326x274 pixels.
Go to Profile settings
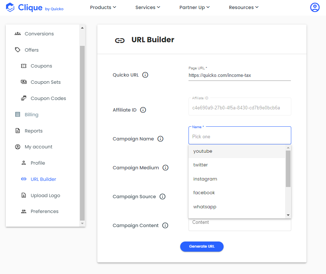click(x=38, y=163)
